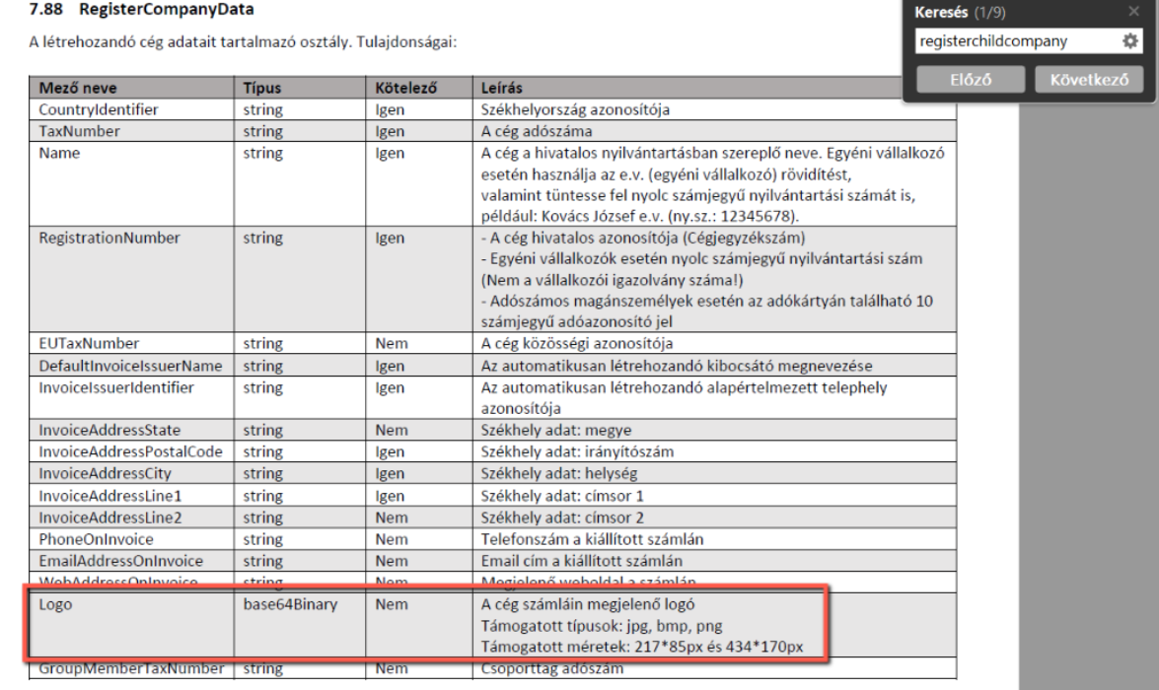Click the intro sentence 'A létrehozandó cég adatait...'

(244, 42)
